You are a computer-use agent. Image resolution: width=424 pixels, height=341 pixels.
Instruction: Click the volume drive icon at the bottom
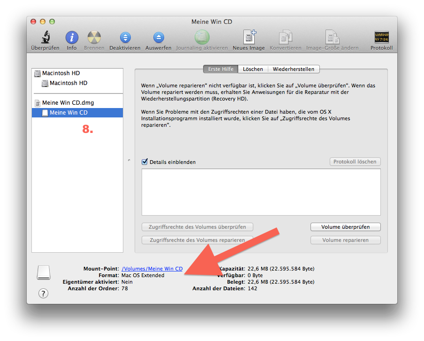point(44,272)
